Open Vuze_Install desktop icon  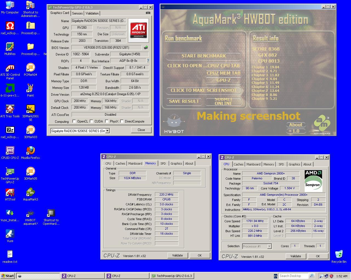pos(10,215)
